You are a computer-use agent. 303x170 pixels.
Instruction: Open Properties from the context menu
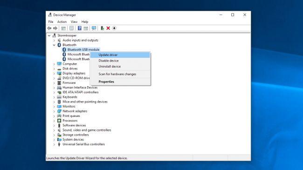coord(120,82)
